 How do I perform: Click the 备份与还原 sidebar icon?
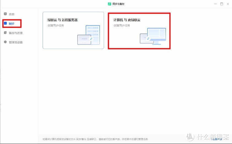pyautogui.click(x=5, y=33)
